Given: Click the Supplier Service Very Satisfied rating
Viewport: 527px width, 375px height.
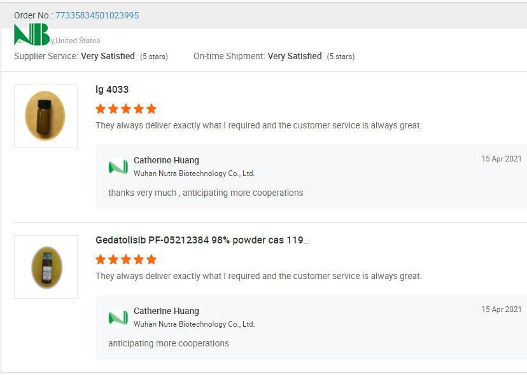Looking at the screenshot, I should (108, 56).
